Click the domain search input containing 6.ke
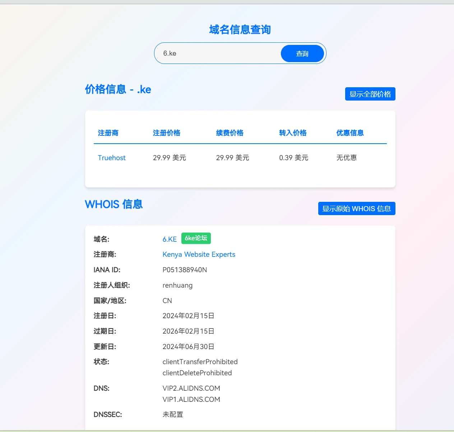The height and width of the screenshot is (432, 454). click(219, 54)
